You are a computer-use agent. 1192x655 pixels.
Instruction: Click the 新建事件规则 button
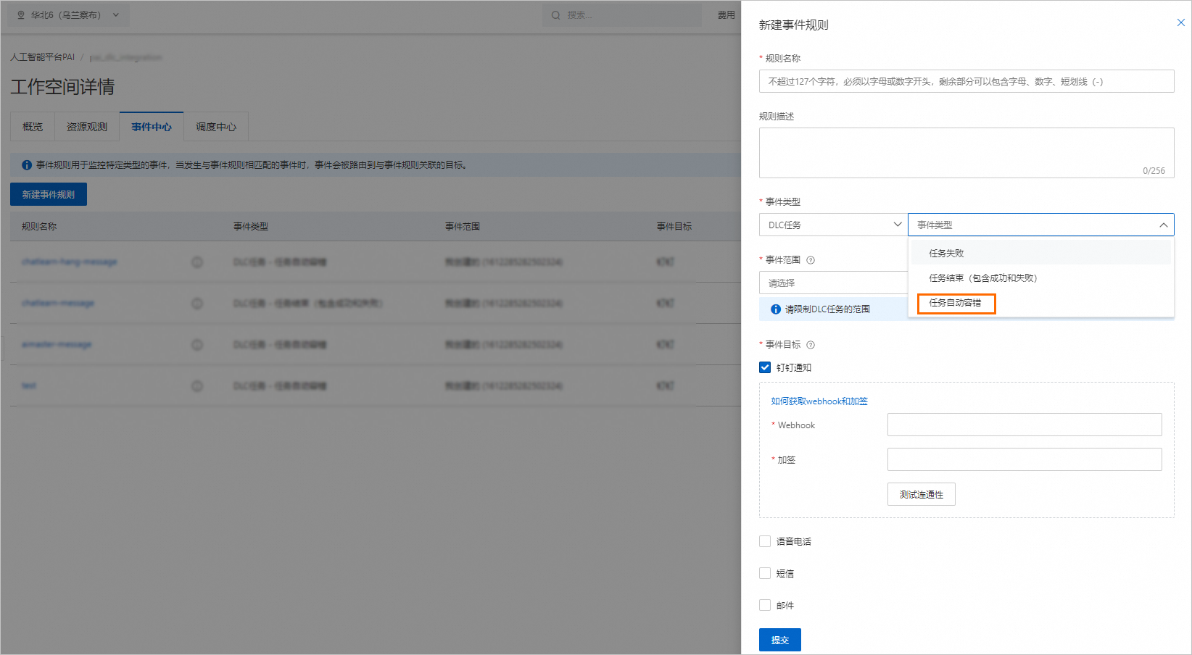click(49, 194)
